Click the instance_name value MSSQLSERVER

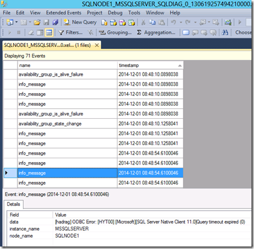pyautogui.click(x=71, y=229)
